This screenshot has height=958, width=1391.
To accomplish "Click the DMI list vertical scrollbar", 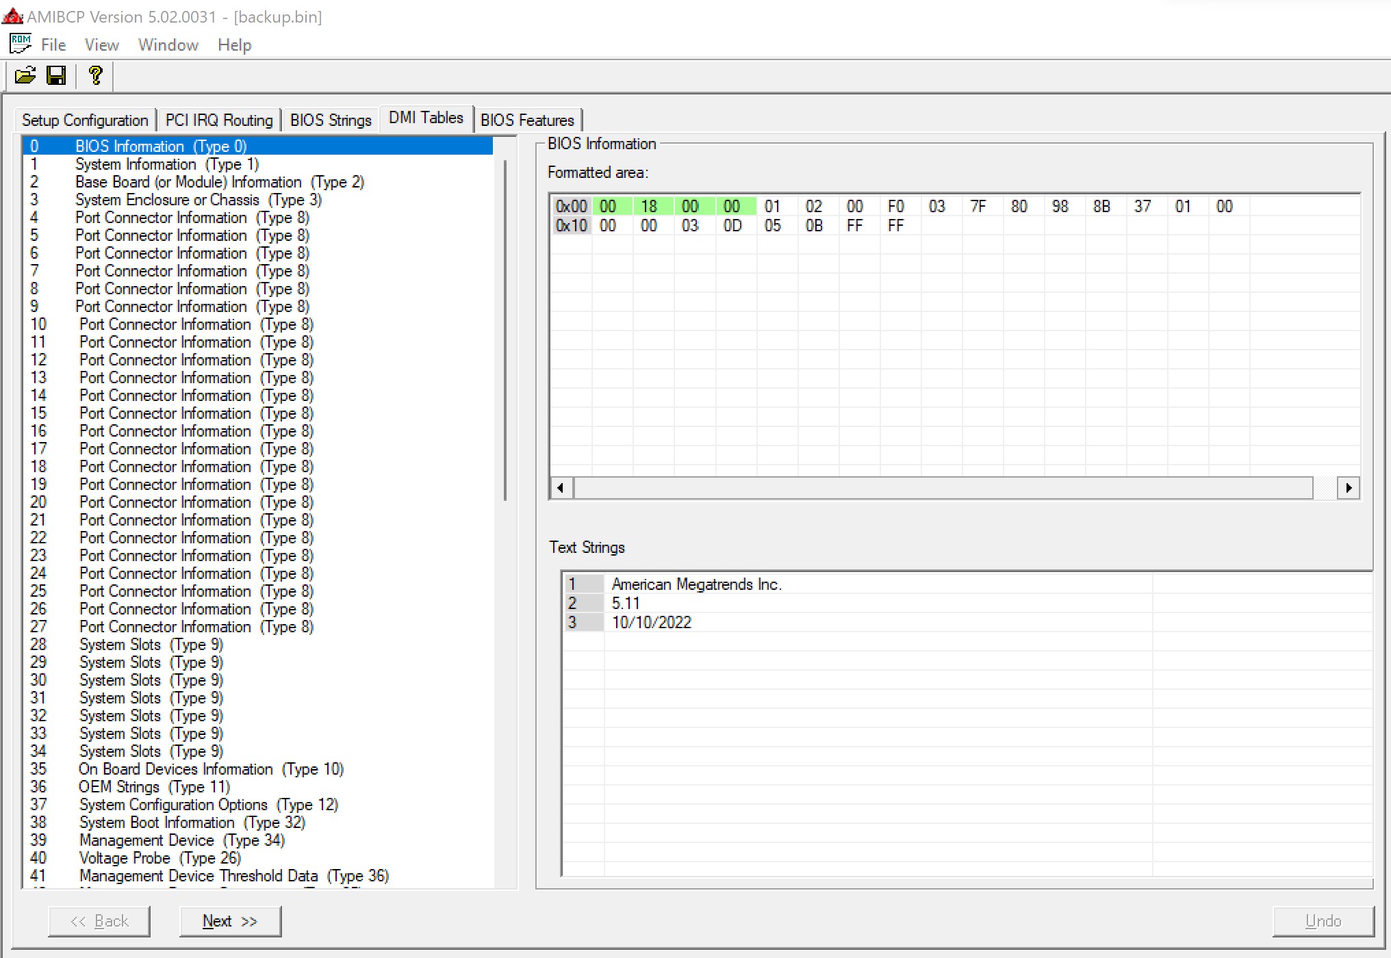I will [x=505, y=328].
